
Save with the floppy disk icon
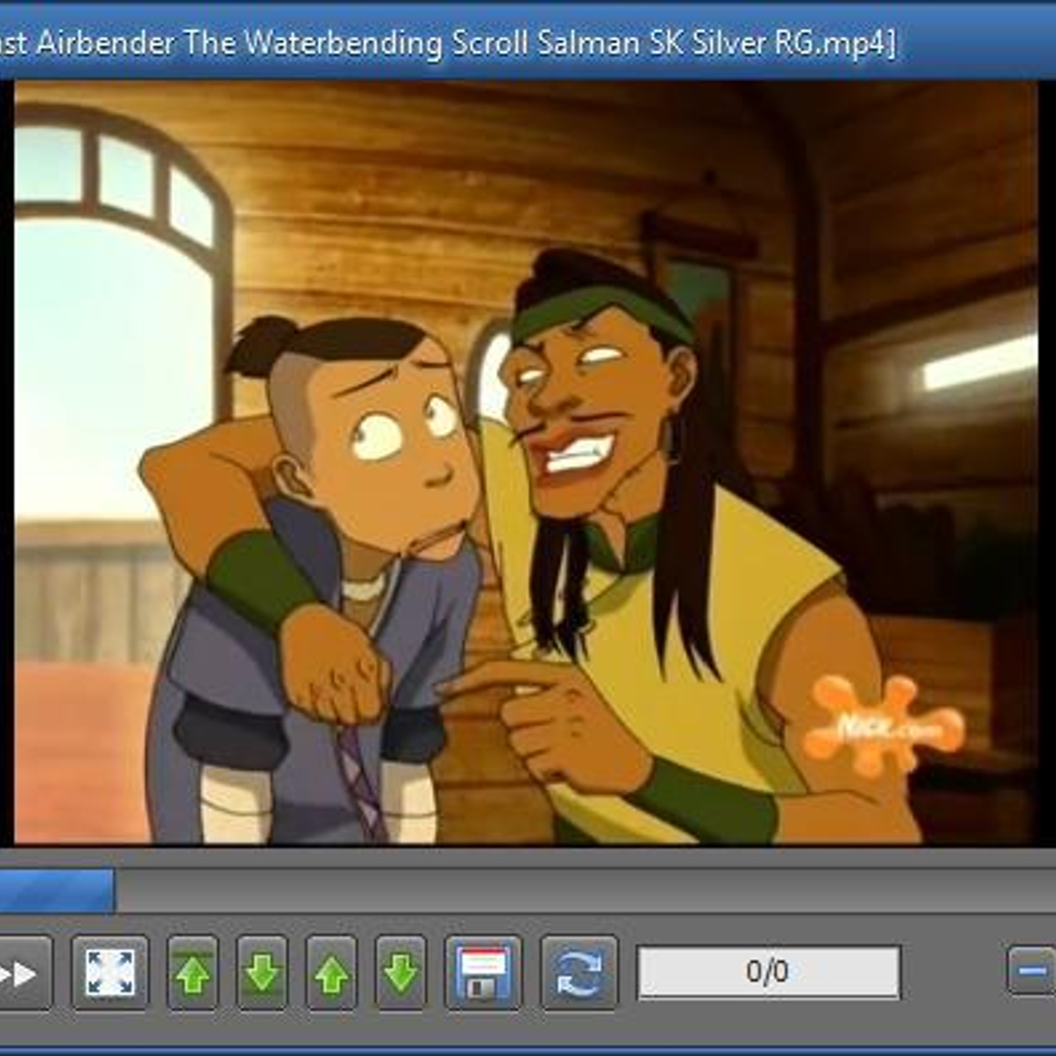pyautogui.click(x=484, y=973)
